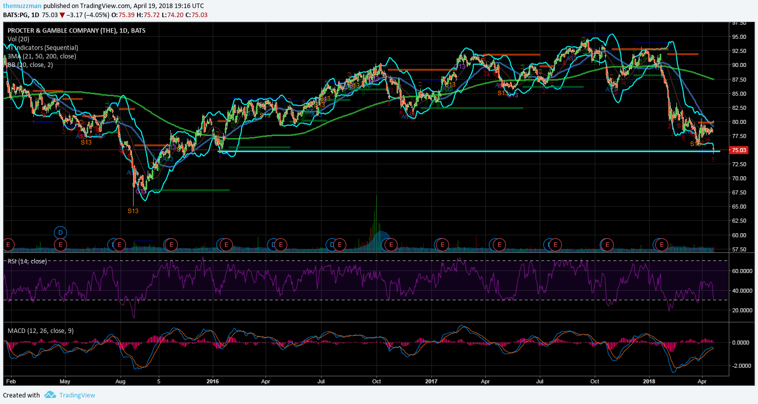The height and width of the screenshot is (404, 758).
Task: Click the May time axis label
Action: tap(66, 382)
